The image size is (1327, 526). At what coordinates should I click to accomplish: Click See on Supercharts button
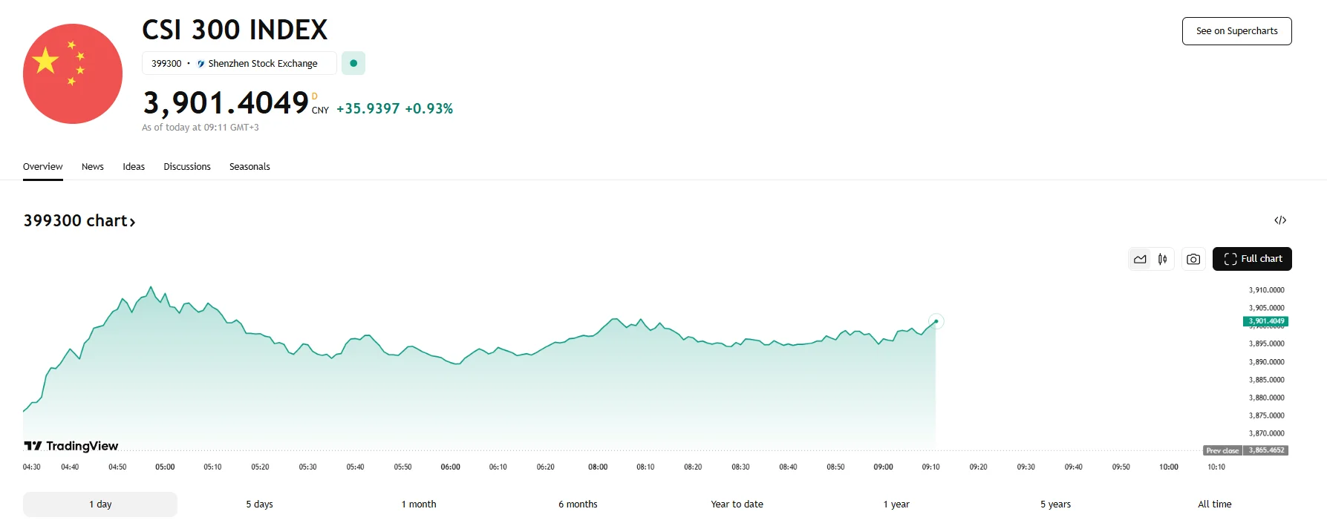click(1236, 31)
